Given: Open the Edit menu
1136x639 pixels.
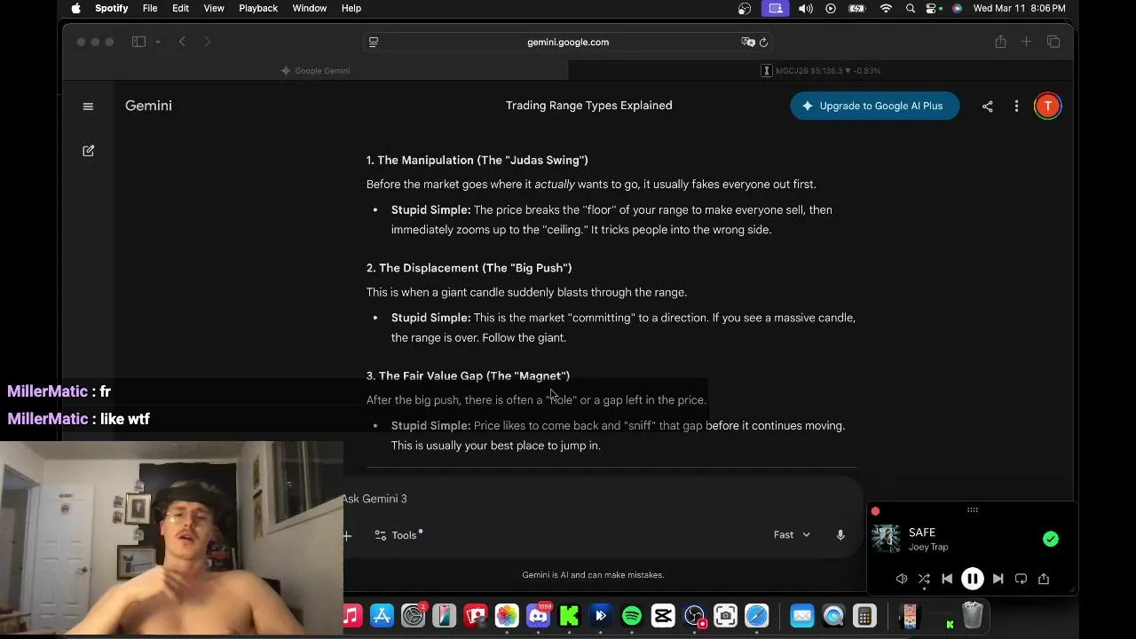Looking at the screenshot, I should pyautogui.click(x=180, y=8).
